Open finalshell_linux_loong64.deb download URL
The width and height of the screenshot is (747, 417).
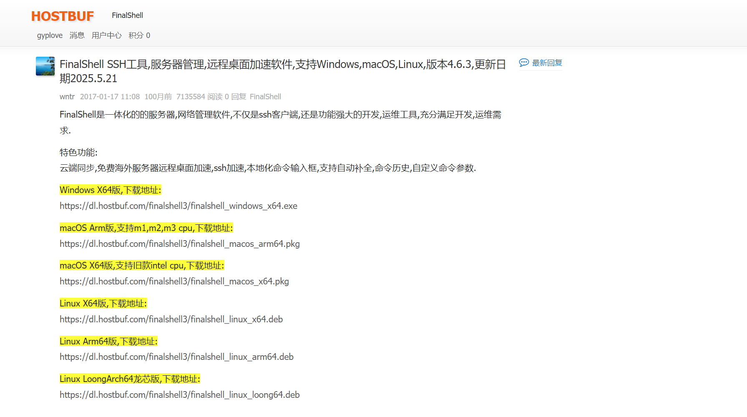coord(180,395)
